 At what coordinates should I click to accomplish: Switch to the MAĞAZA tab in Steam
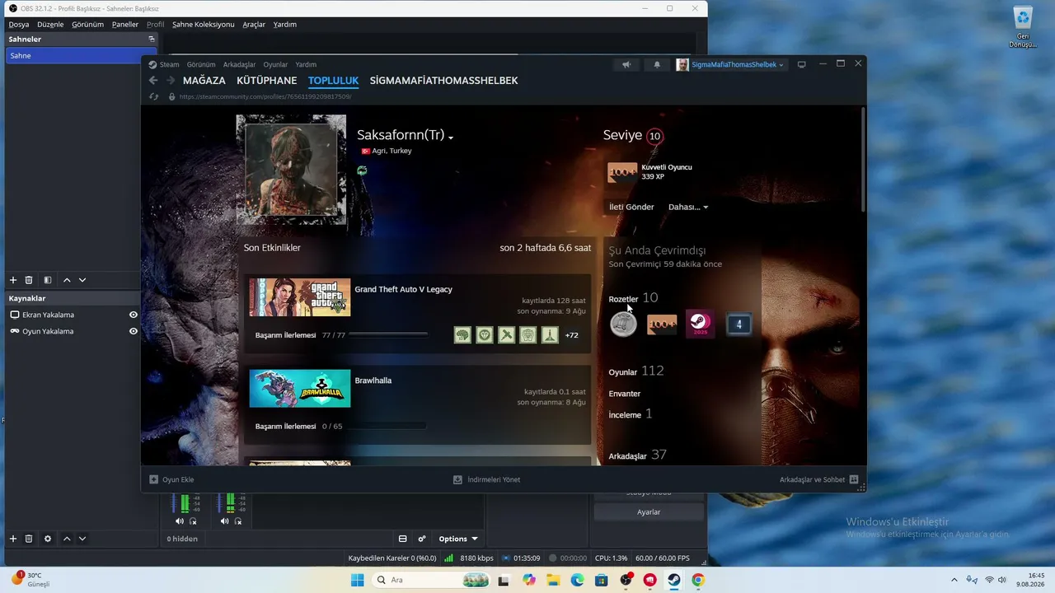pyautogui.click(x=204, y=81)
